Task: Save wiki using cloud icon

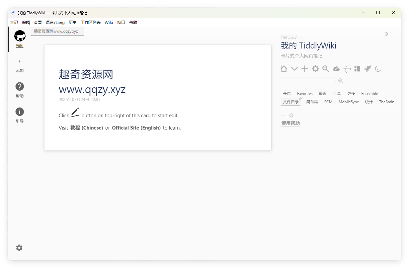Action: 336,68
